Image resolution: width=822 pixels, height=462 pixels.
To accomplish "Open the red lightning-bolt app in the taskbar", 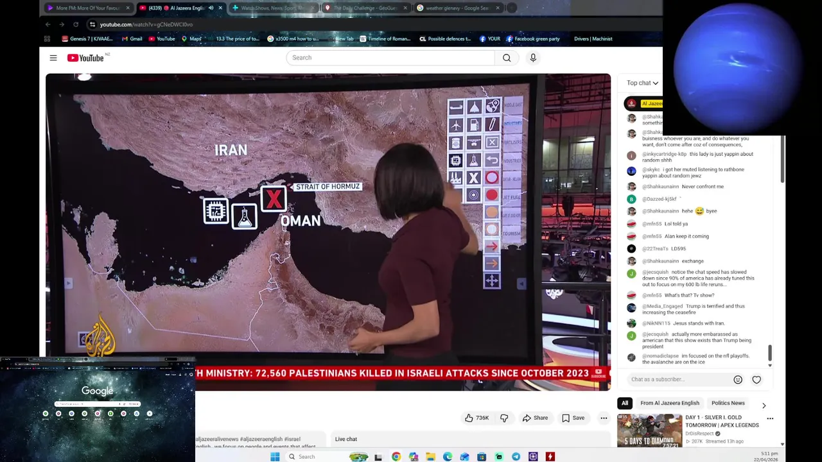I will click(550, 456).
